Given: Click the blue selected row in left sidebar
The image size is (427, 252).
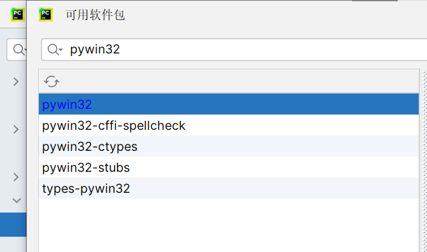Looking at the screenshot, I should [13, 225].
